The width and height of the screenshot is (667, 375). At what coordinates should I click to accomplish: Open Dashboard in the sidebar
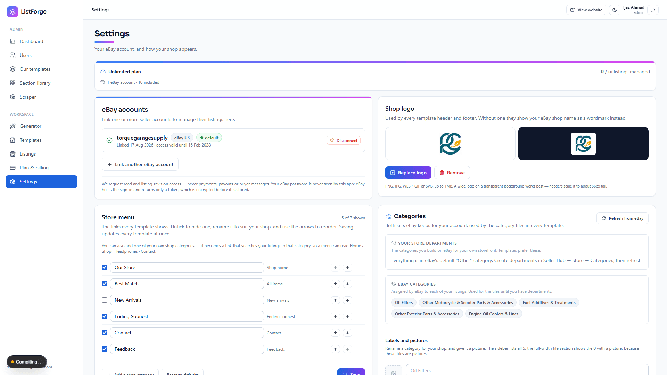(x=41, y=41)
